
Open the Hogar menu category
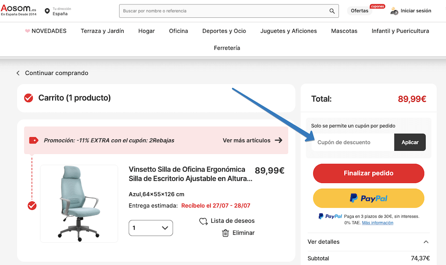click(x=146, y=31)
